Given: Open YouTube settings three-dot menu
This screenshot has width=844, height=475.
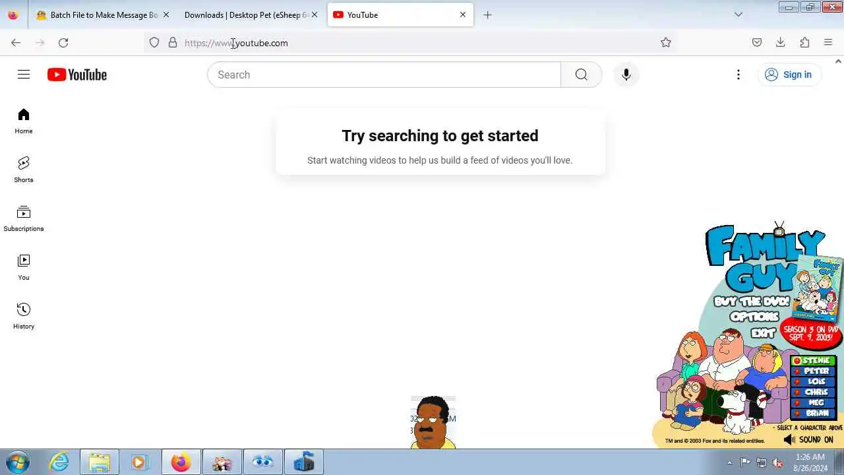Looking at the screenshot, I should [x=738, y=75].
